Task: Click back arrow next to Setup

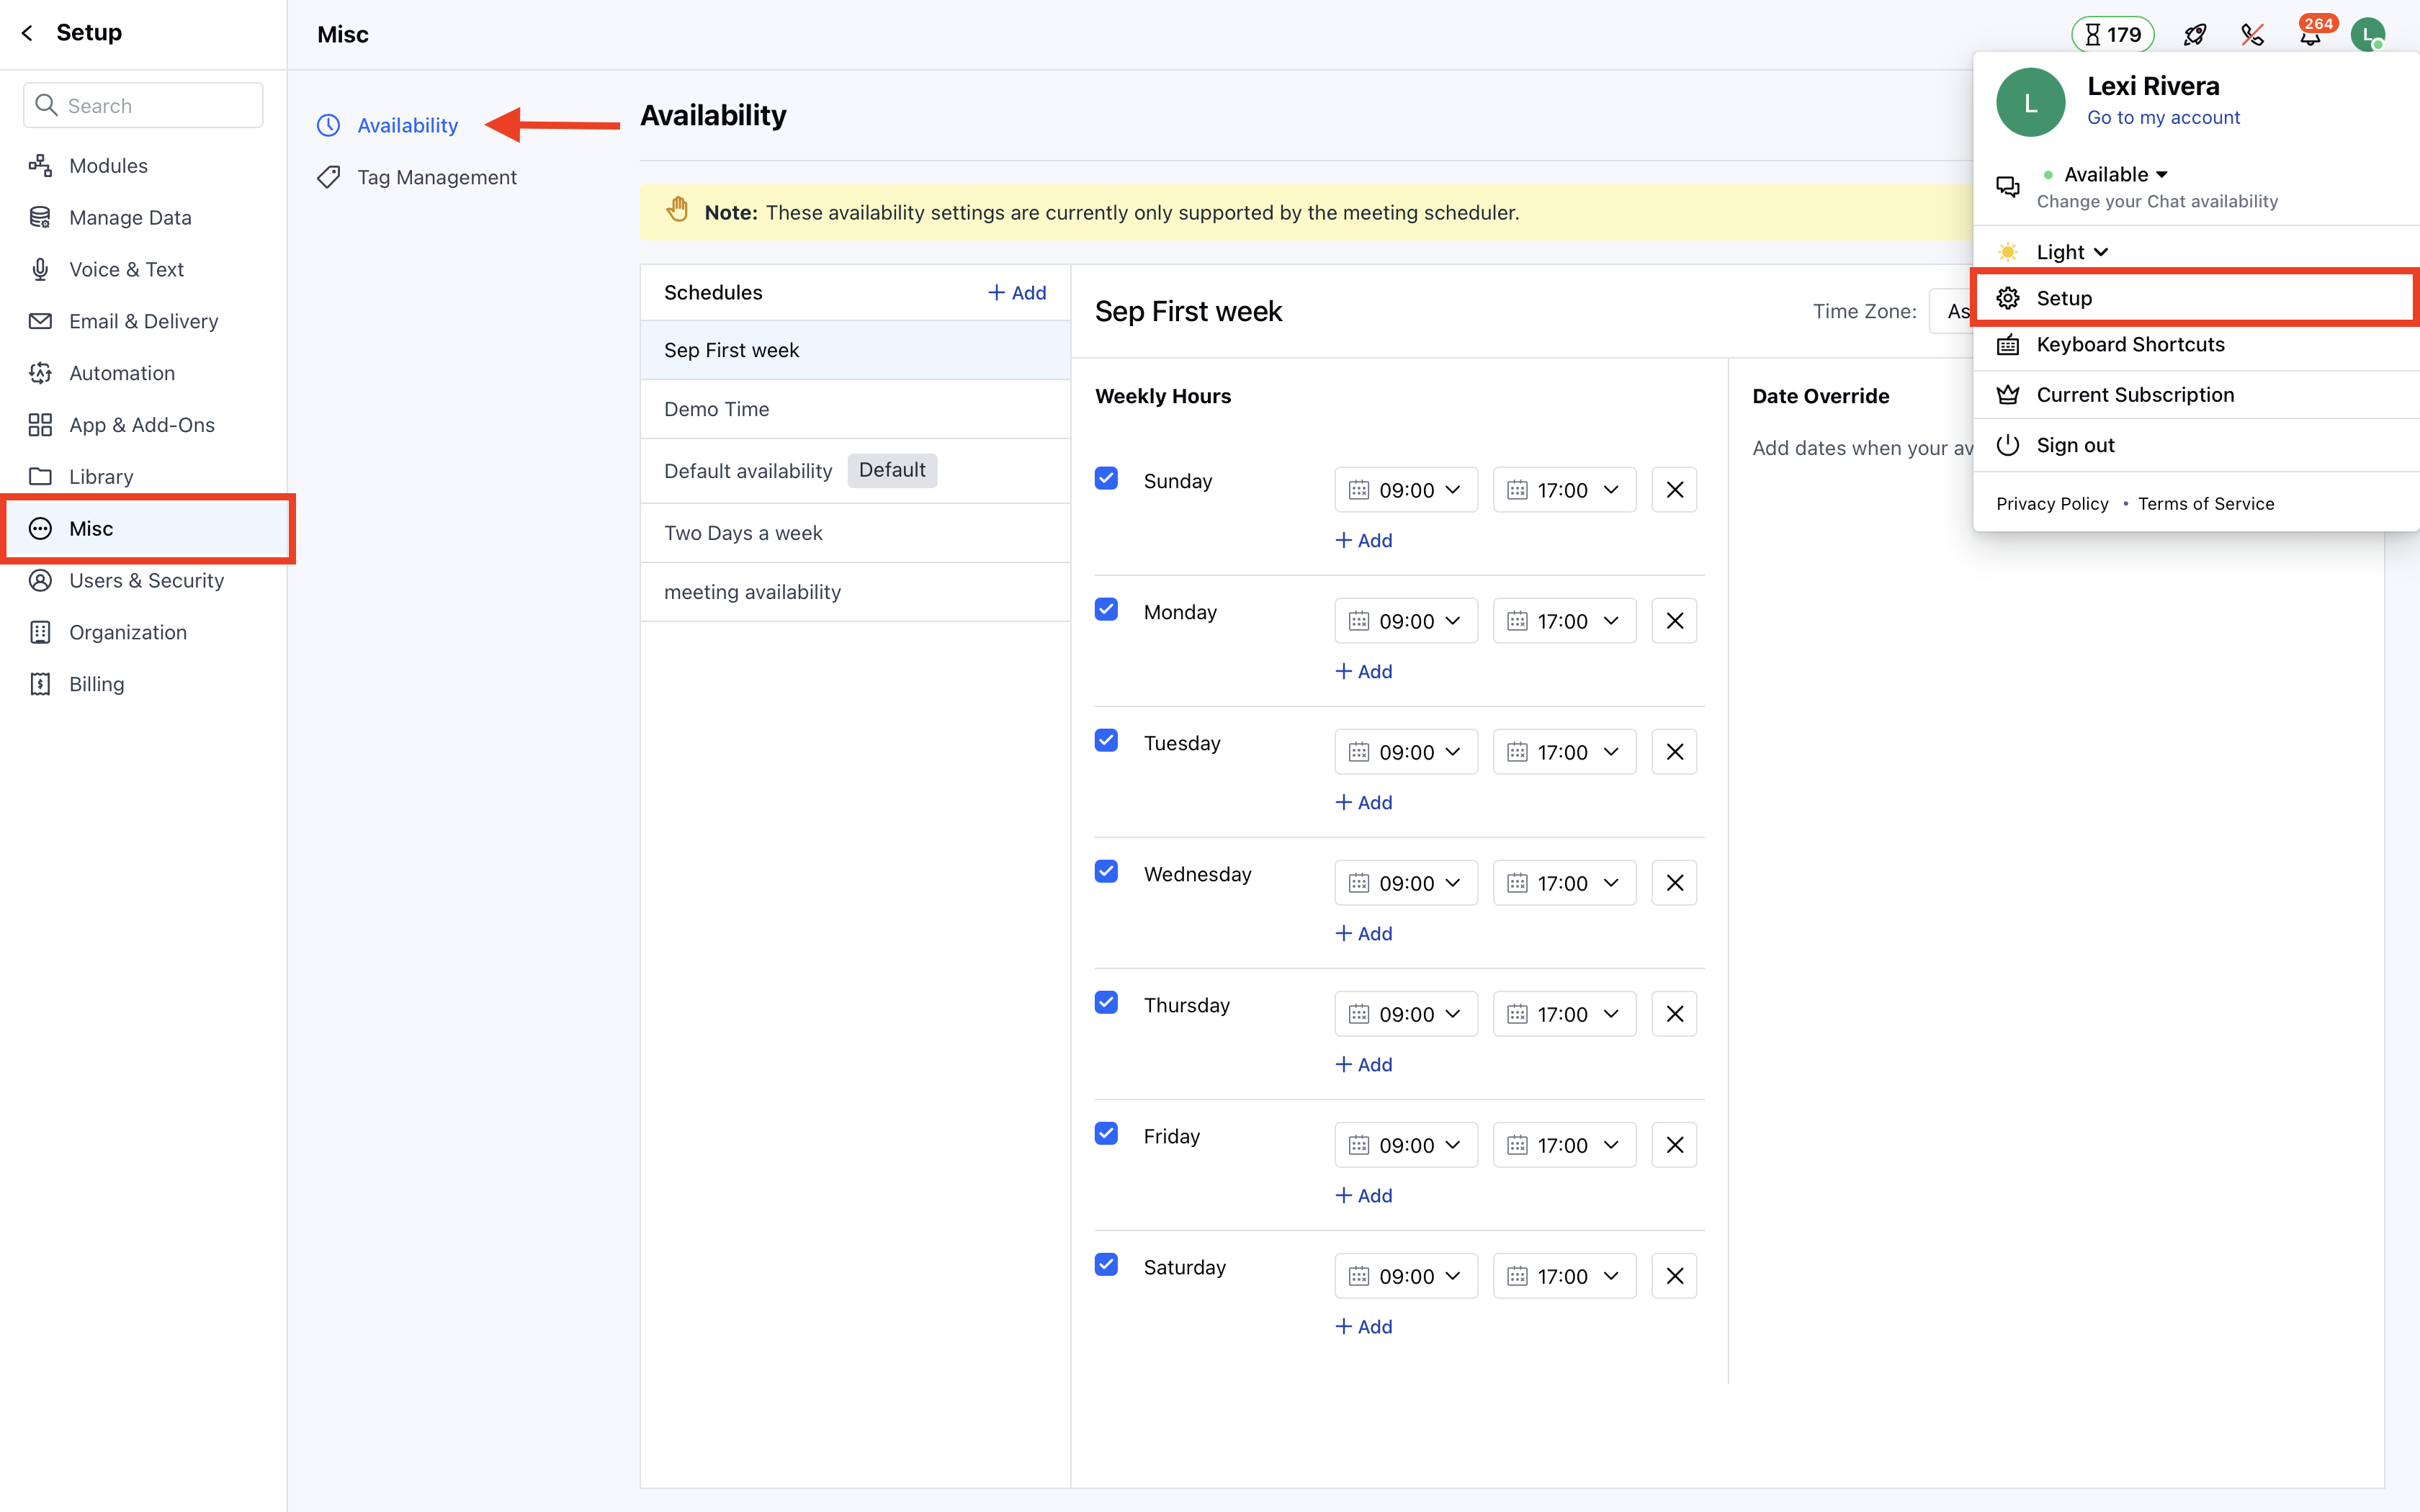Action: click(x=28, y=33)
